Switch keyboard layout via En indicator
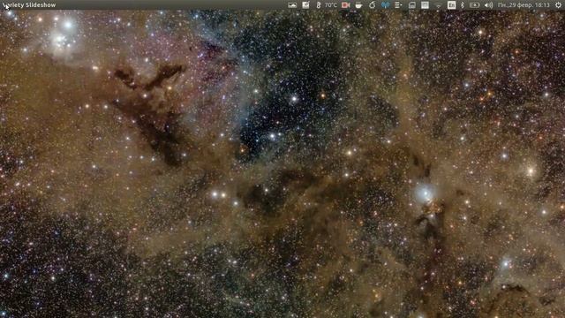The width and height of the screenshot is (565, 318). pyautogui.click(x=451, y=5)
